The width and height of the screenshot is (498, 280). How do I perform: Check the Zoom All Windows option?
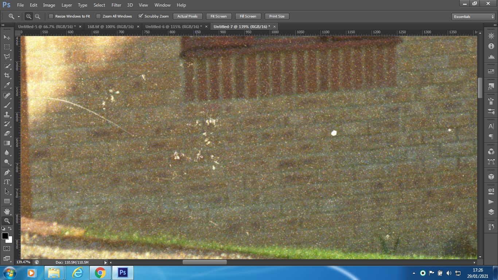click(98, 16)
